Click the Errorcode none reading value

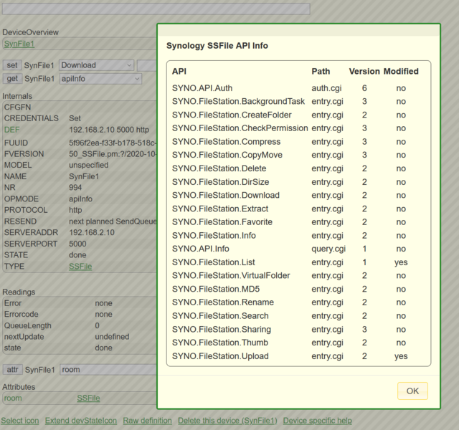pos(103,314)
